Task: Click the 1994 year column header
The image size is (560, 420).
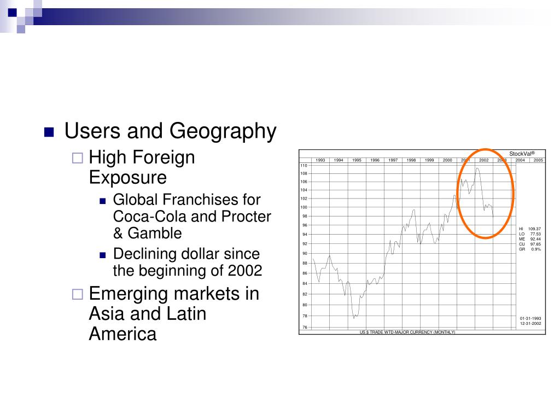Action: [x=339, y=160]
